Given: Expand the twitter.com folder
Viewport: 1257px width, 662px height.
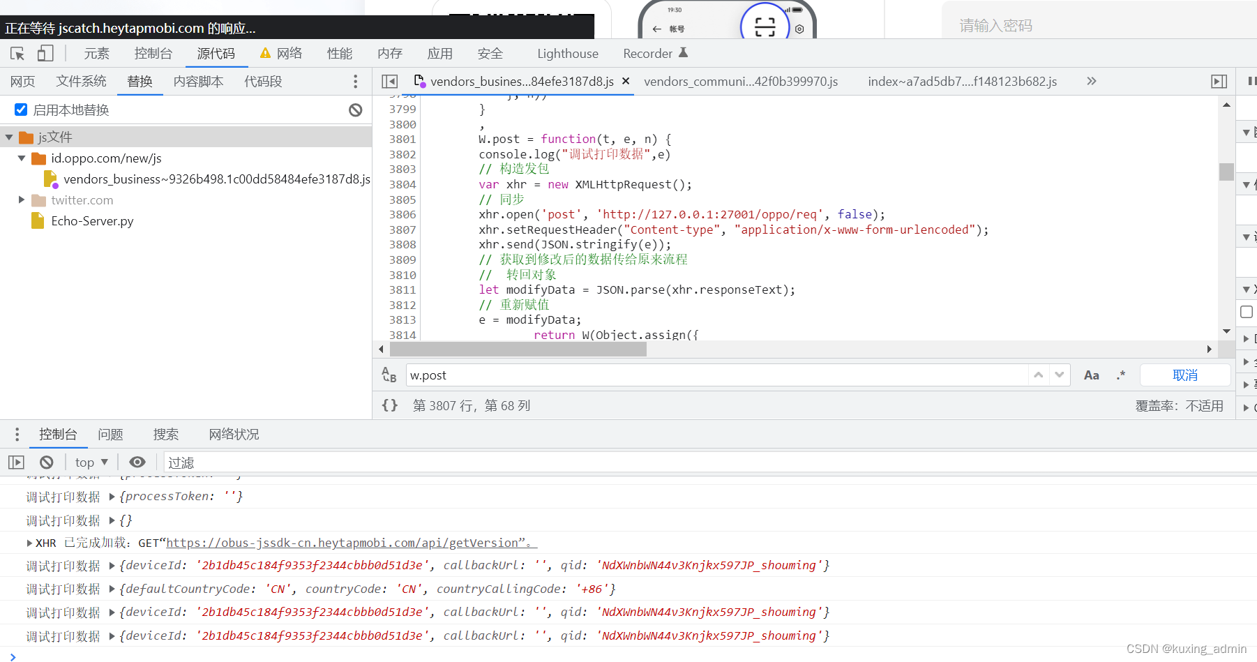Looking at the screenshot, I should (x=22, y=200).
